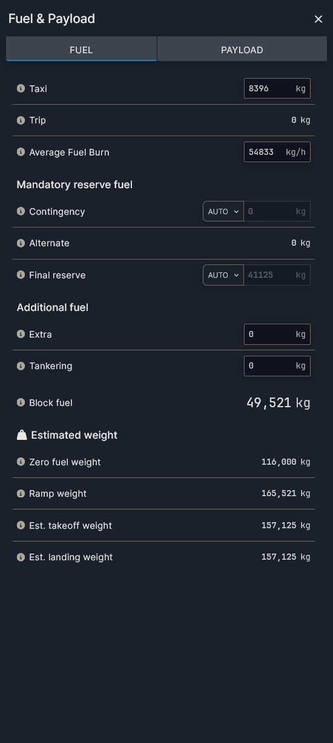Screen dimensions: 333x743
Task: Click the Contingency info icon
Action: coord(21,211)
